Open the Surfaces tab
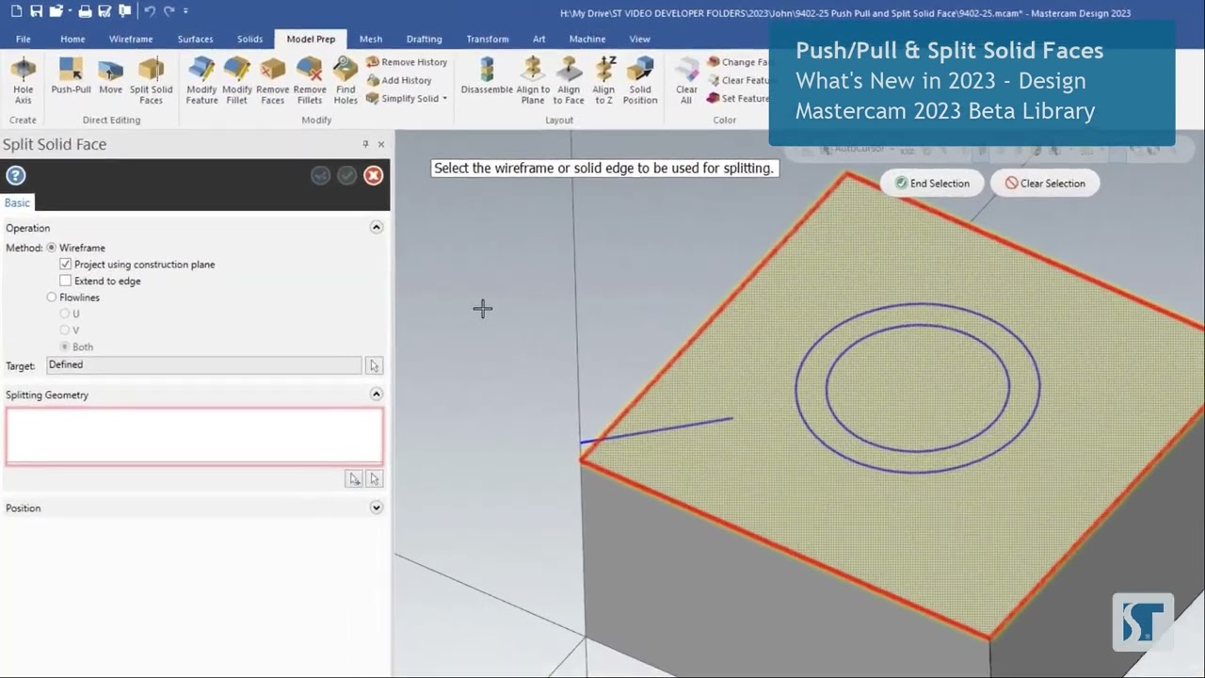The image size is (1205, 678). coord(195,39)
